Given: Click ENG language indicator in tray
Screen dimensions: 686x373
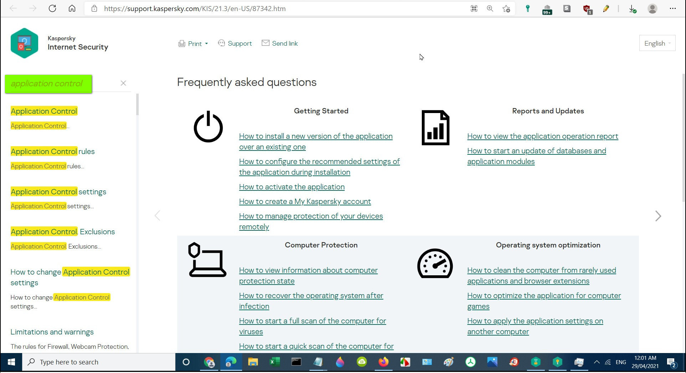Looking at the screenshot, I should [x=621, y=362].
